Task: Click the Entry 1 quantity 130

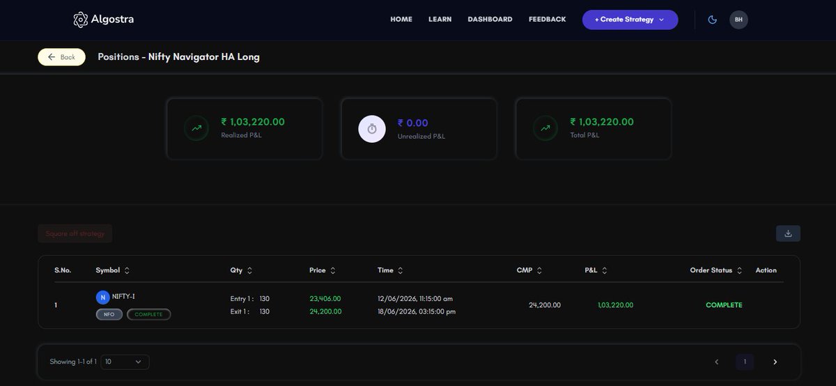Action: click(x=265, y=299)
